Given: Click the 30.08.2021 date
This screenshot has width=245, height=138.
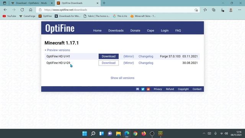Looking at the screenshot, I should pos(190,63).
